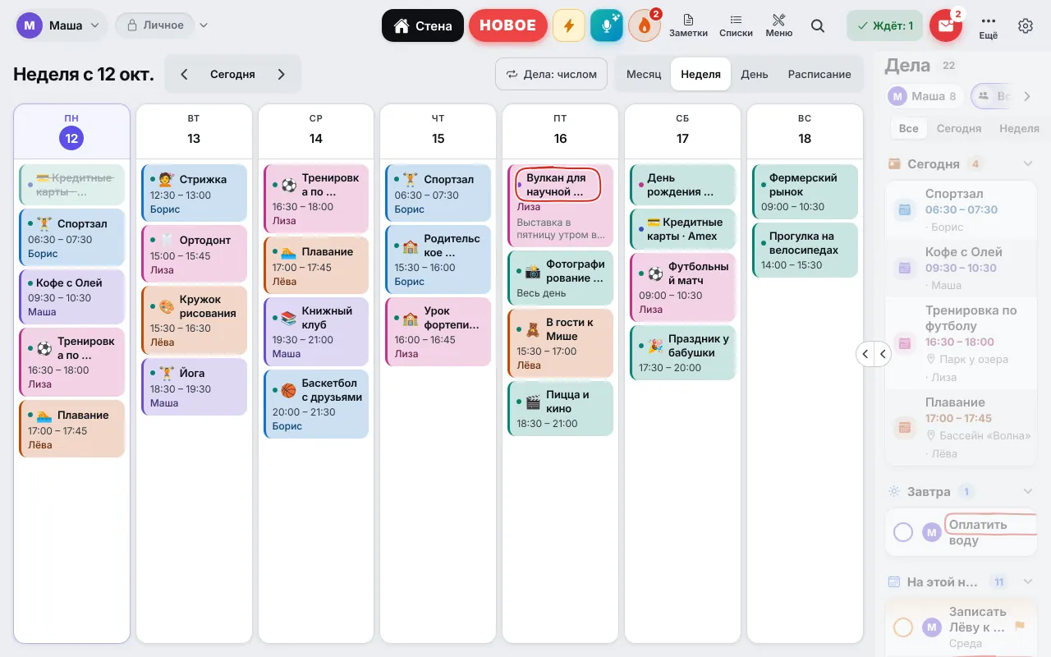Switch to День view
Image resolution: width=1051 pixels, height=657 pixels.
(x=755, y=74)
